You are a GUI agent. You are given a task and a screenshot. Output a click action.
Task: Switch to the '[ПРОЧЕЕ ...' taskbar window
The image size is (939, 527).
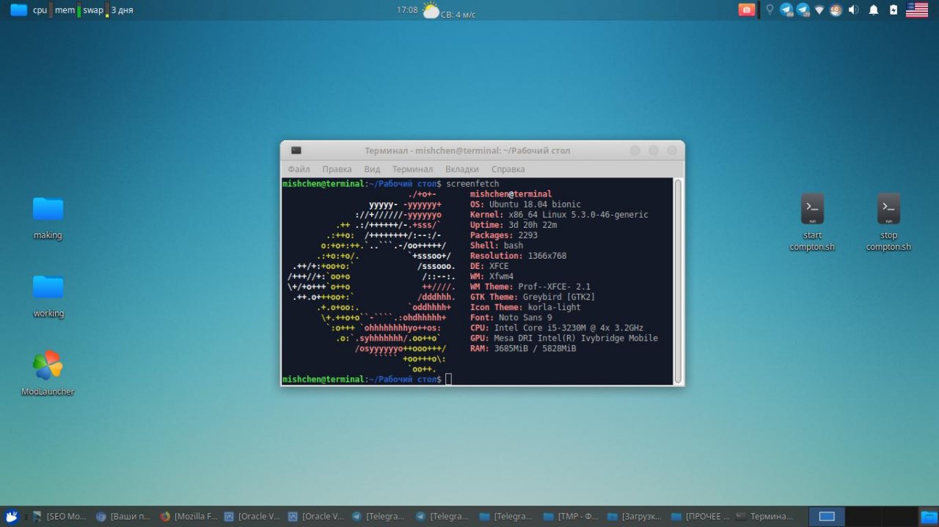coord(700,517)
